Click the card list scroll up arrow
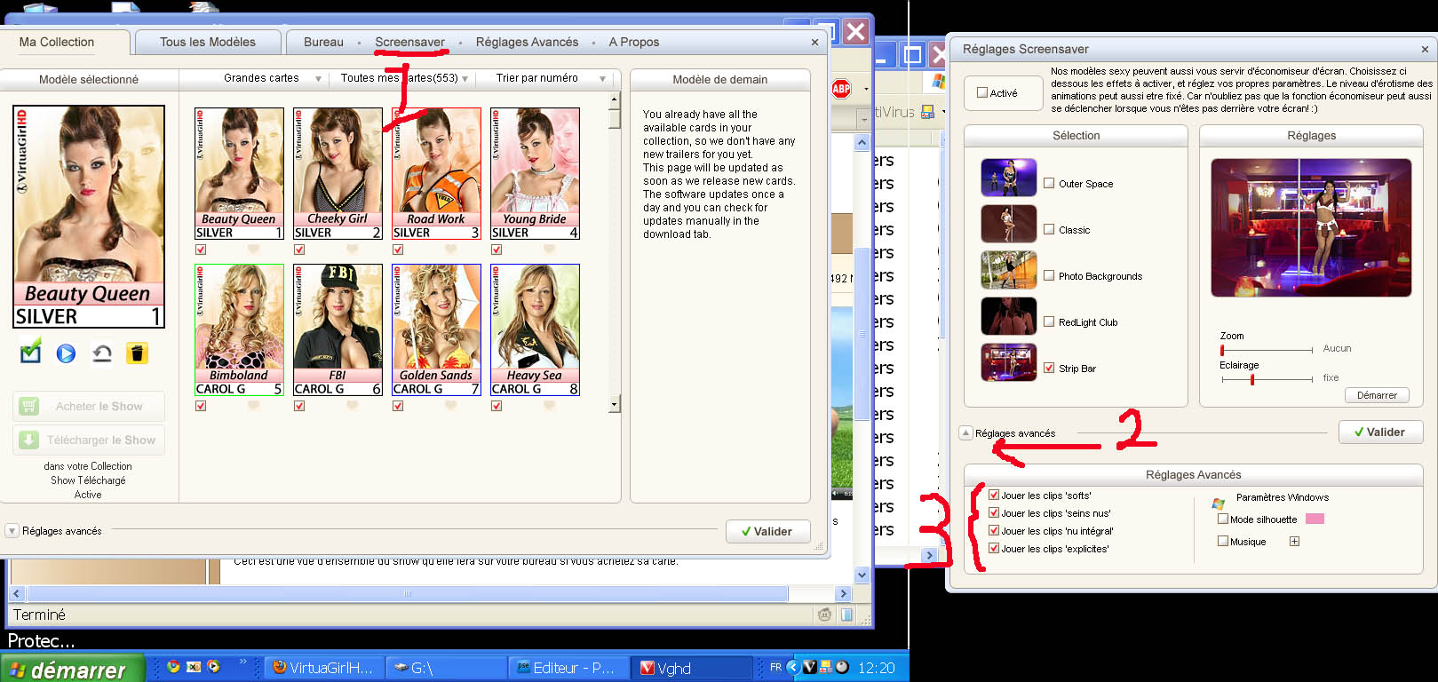 point(614,100)
